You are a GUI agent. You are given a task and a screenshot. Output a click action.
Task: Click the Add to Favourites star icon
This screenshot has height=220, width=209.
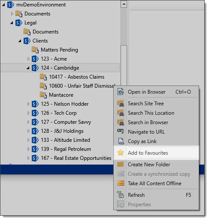pos(121,153)
